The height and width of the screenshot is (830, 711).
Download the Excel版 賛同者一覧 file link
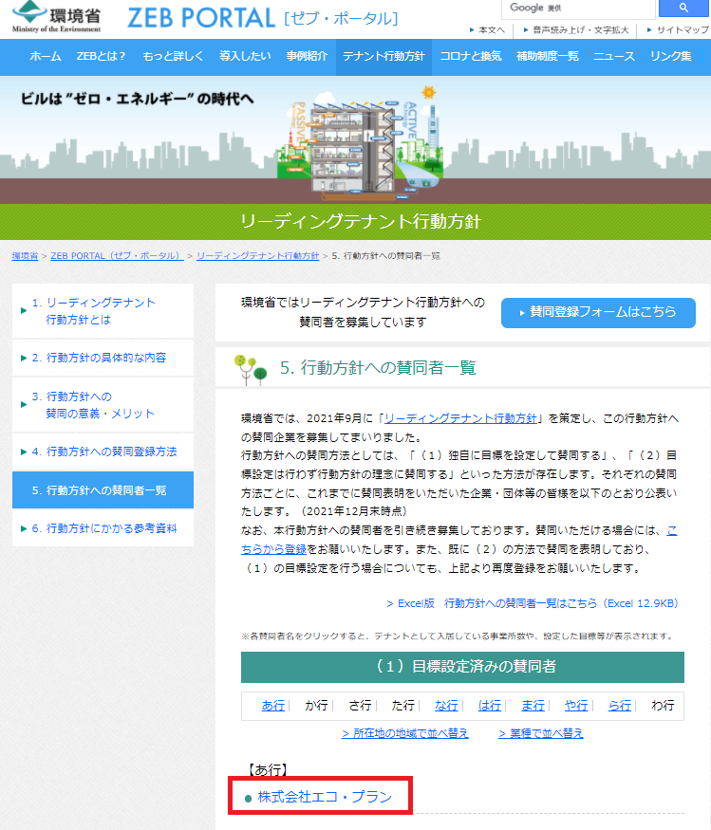(x=532, y=603)
